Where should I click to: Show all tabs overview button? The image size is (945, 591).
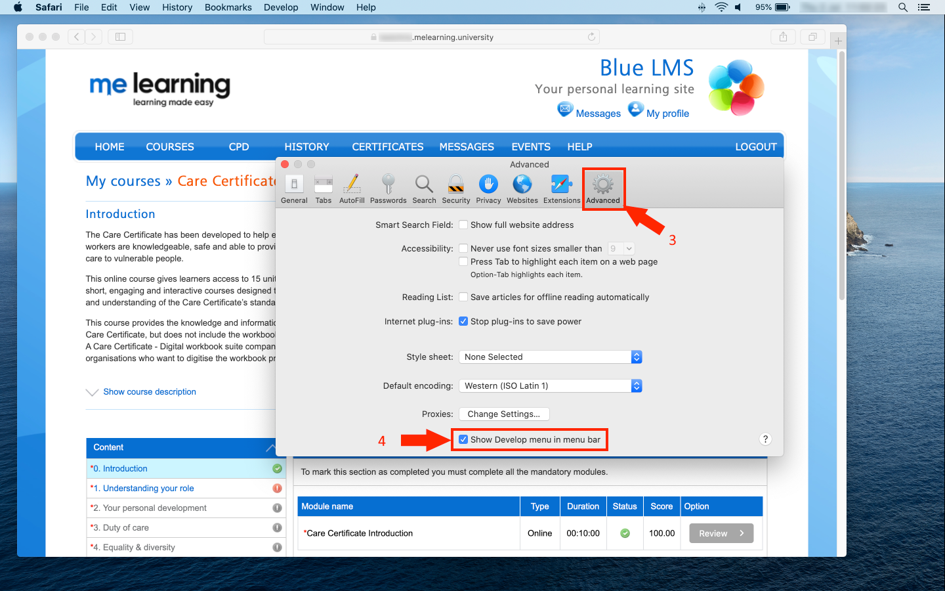point(812,37)
